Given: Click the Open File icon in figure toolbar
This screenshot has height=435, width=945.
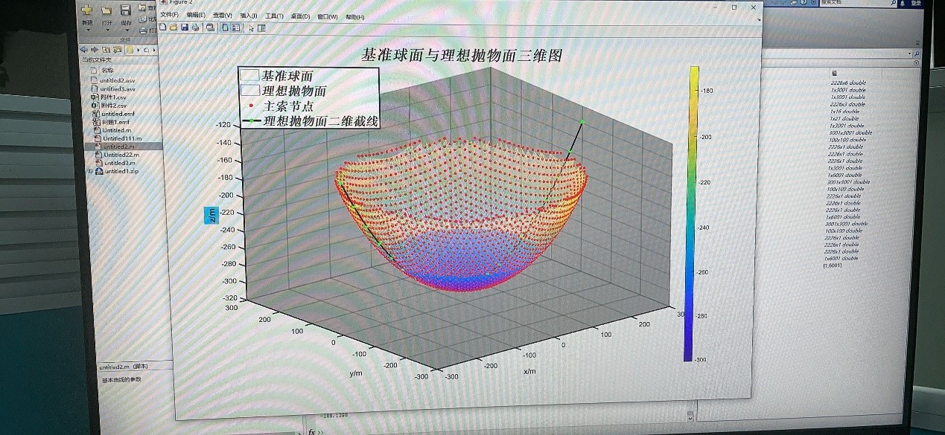Looking at the screenshot, I should pyautogui.click(x=174, y=28).
